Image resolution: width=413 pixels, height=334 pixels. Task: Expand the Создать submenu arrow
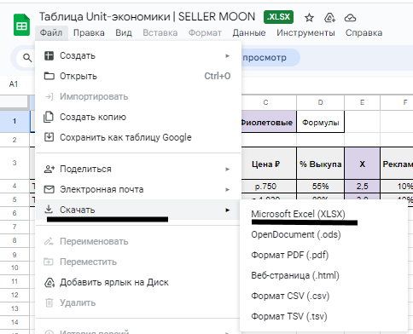click(227, 55)
